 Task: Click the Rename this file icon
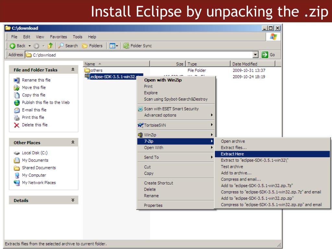(17, 80)
